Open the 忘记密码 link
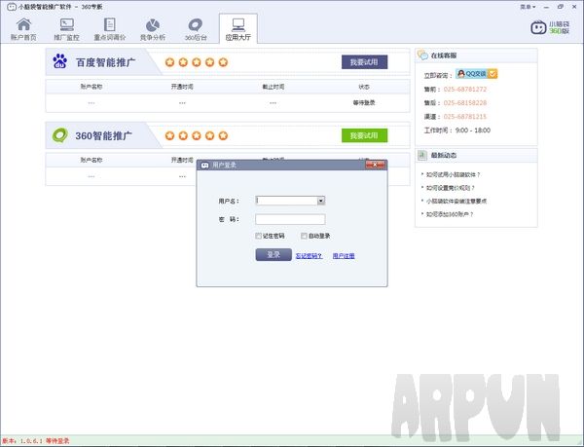Viewport: 584px width, 447px height. [310, 255]
